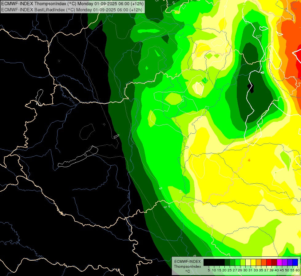The width and height of the screenshot is (301, 276).
Task: Select the dark red 39–40 legend swatch
Action: 274,262
